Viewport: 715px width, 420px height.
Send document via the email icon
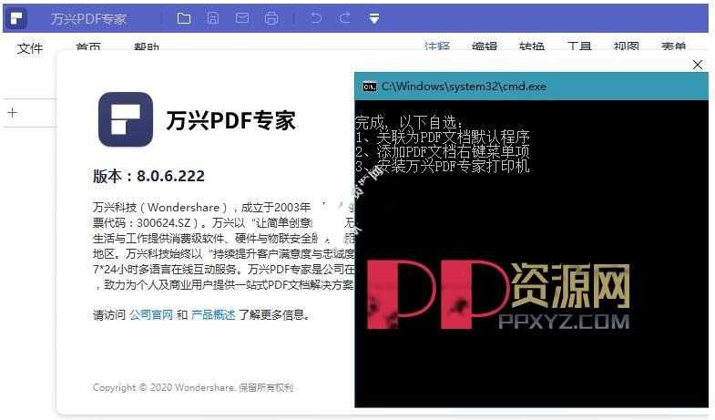point(242,18)
